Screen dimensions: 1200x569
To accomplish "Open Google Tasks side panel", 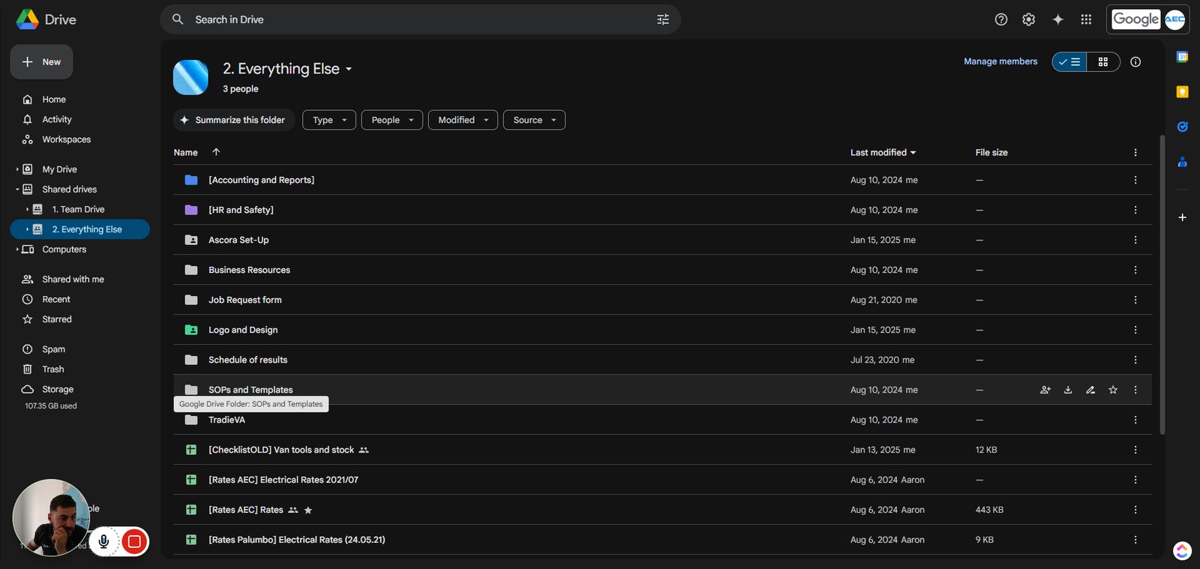I will point(1182,127).
